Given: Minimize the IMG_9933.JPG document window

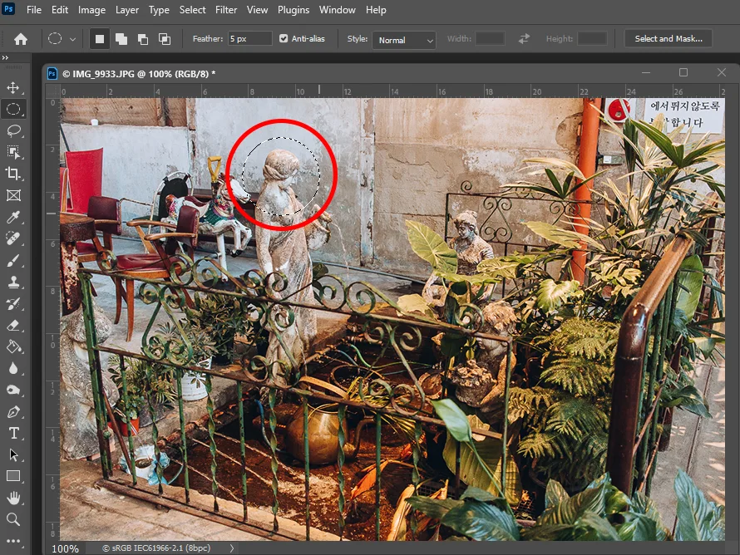Looking at the screenshot, I should tap(646, 72).
